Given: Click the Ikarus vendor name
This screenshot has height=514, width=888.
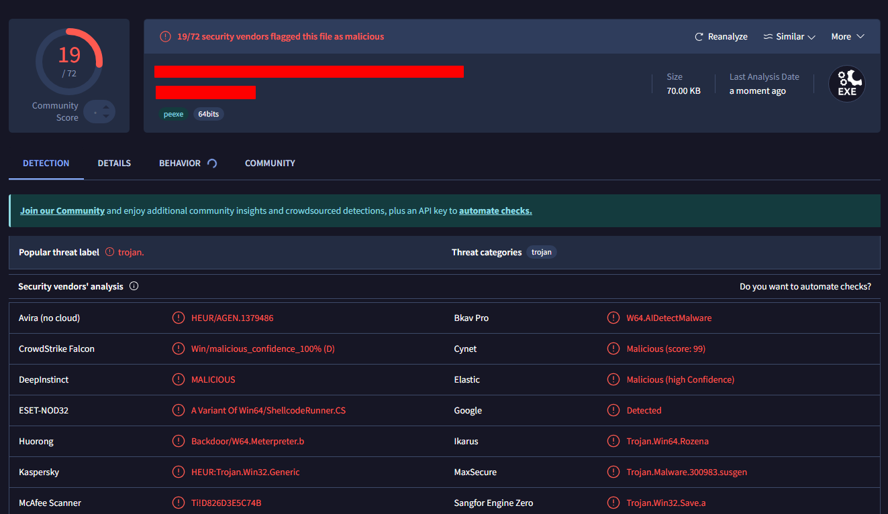Looking at the screenshot, I should [x=466, y=441].
